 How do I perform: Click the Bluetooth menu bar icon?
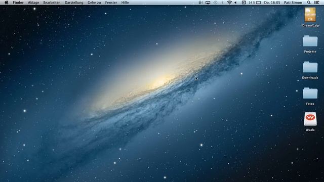click(223, 3)
